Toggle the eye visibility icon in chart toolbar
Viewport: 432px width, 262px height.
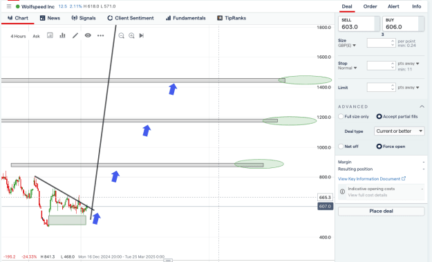tap(88, 35)
